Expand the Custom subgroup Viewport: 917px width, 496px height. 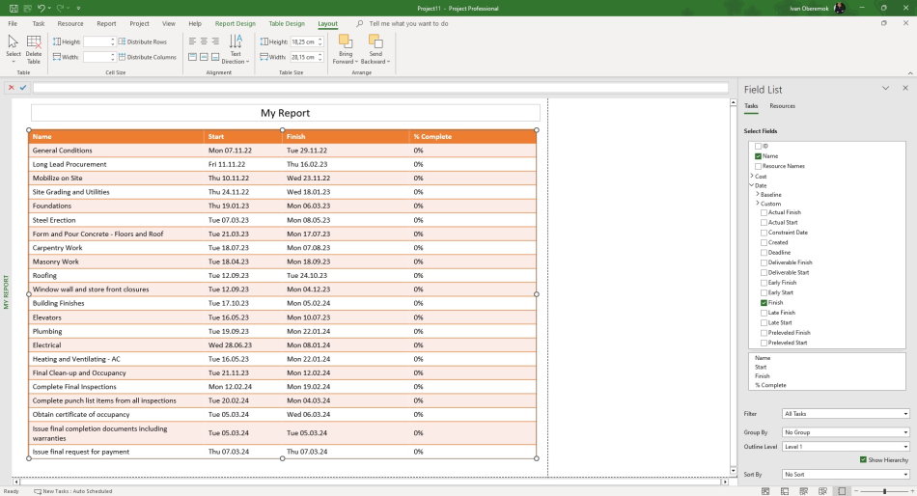tap(758, 203)
